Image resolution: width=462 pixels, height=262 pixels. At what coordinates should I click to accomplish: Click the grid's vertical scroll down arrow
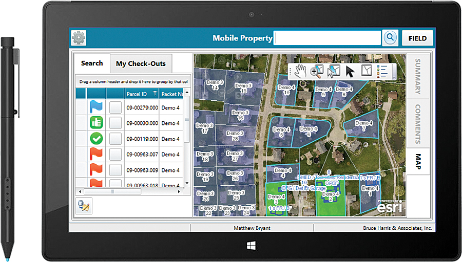point(187,183)
